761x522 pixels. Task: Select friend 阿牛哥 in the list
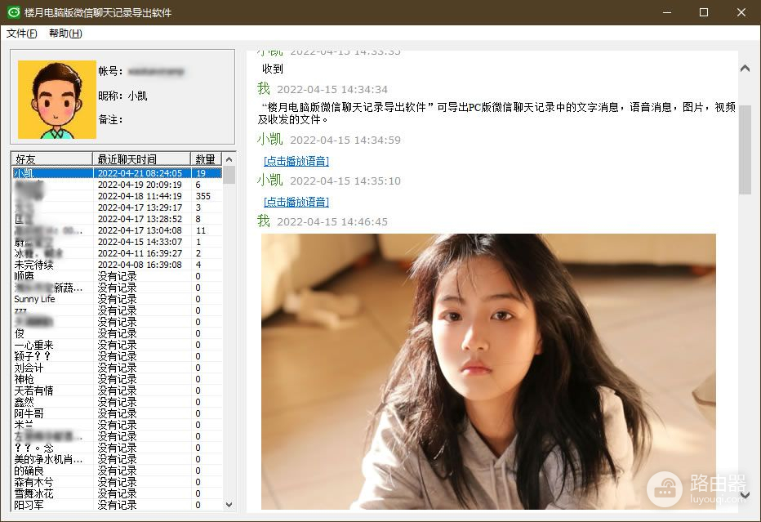(117, 413)
